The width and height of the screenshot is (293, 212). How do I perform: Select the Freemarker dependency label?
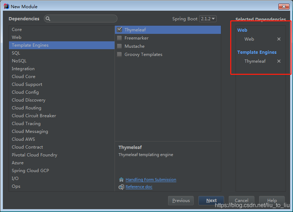pyautogui.click(x=136, y=38)
